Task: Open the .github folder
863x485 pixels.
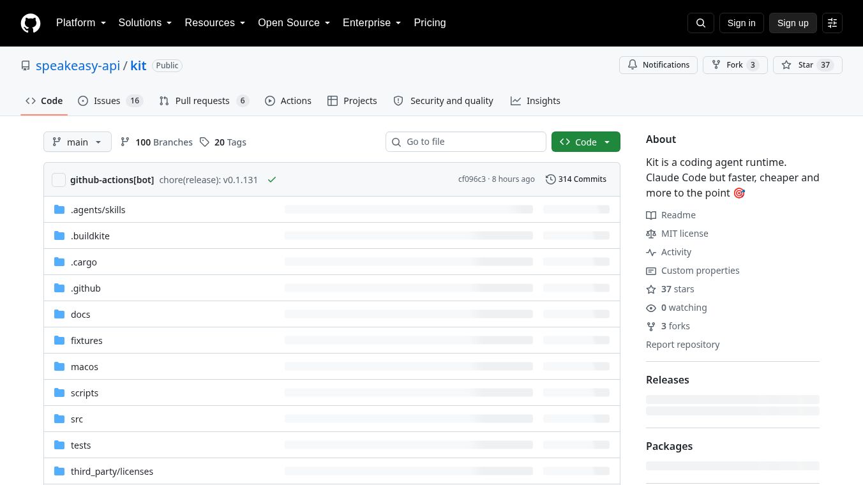Action: [x=86, y=288]
